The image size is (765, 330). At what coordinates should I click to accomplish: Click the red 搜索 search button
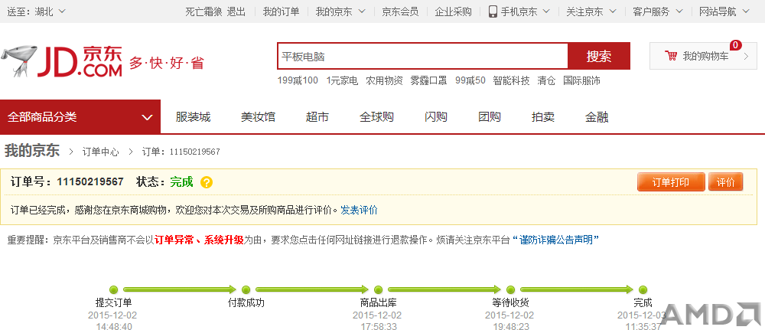point(599,56)
